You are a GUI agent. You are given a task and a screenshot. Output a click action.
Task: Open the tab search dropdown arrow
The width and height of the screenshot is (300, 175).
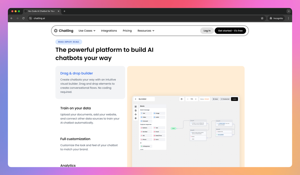[289, 11]
